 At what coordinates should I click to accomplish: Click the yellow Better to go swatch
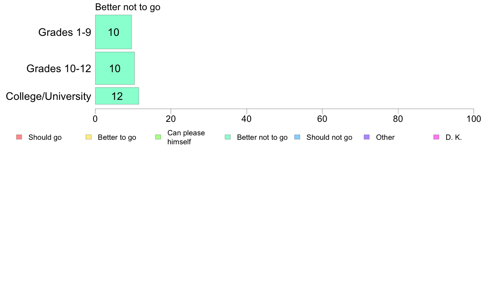click(89, 137)
